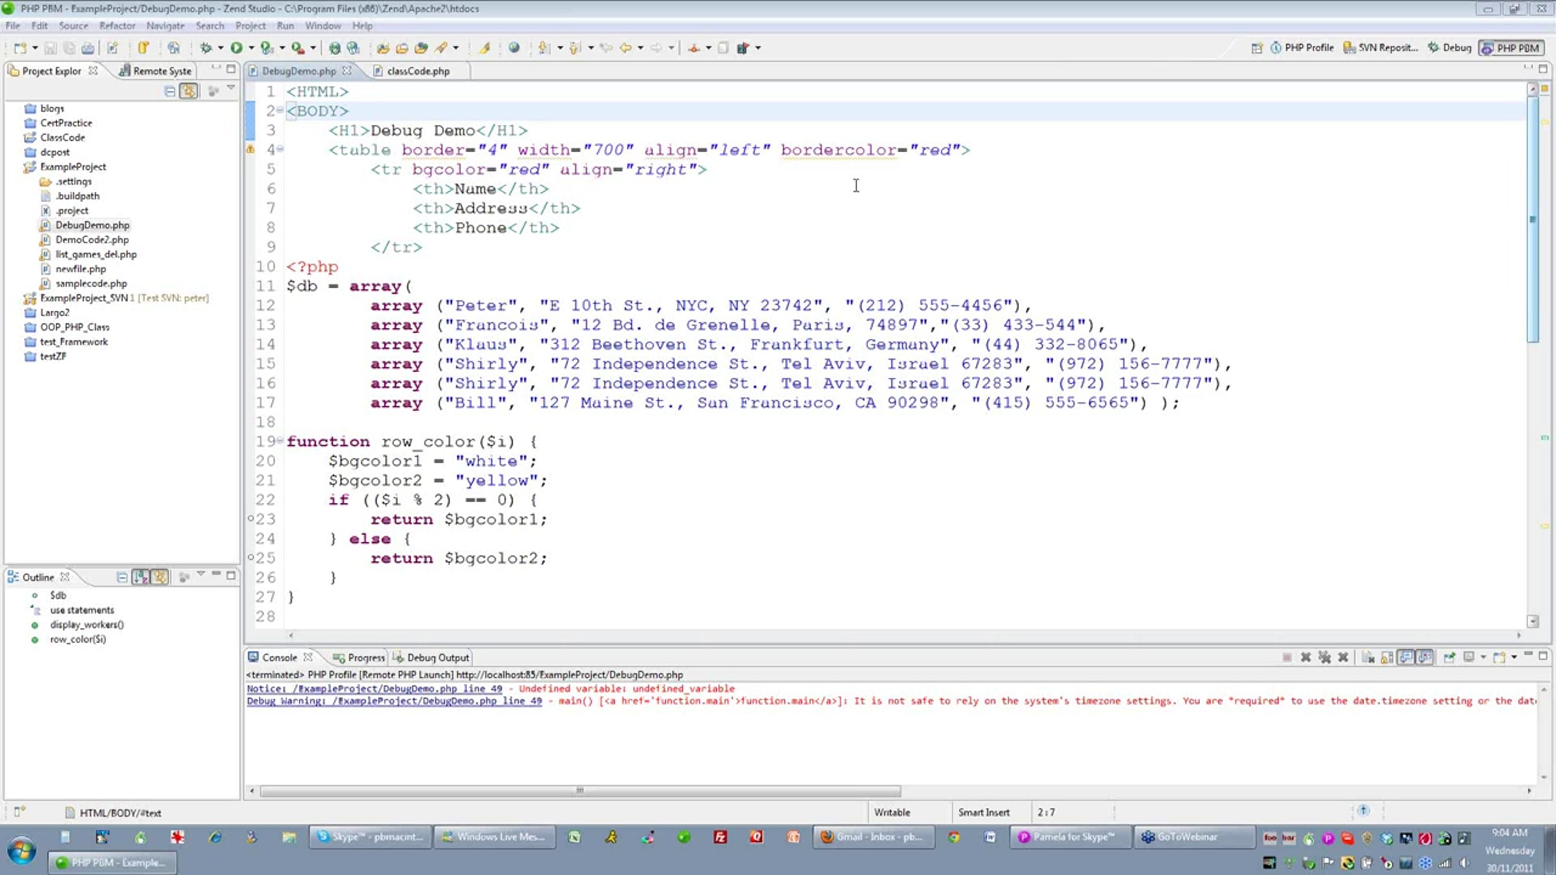Switch to classCode.php editor tab
The image size is (1556, 875).
click(418, 71)
